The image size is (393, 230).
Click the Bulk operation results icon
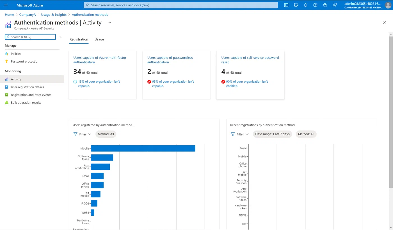click(x=7, y=103)
